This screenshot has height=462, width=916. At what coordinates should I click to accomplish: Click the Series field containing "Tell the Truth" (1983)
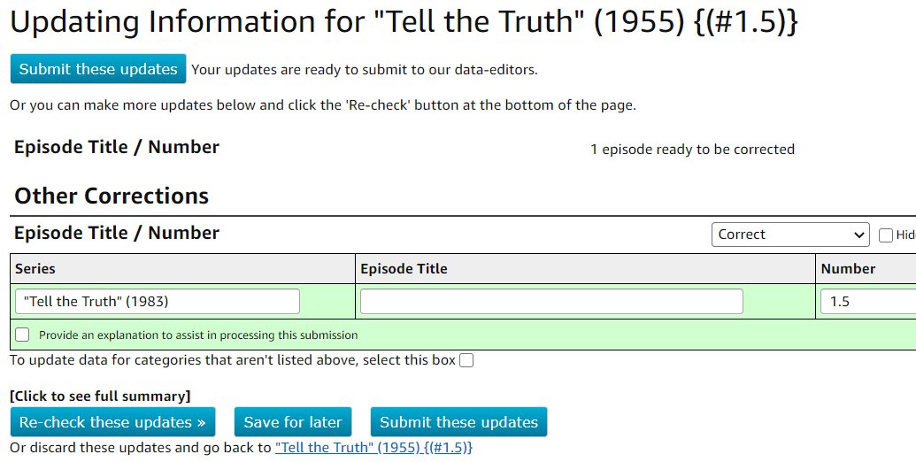158,302
